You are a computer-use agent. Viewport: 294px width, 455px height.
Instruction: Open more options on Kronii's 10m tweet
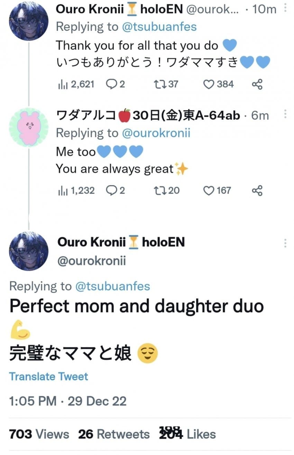[285, 8]
